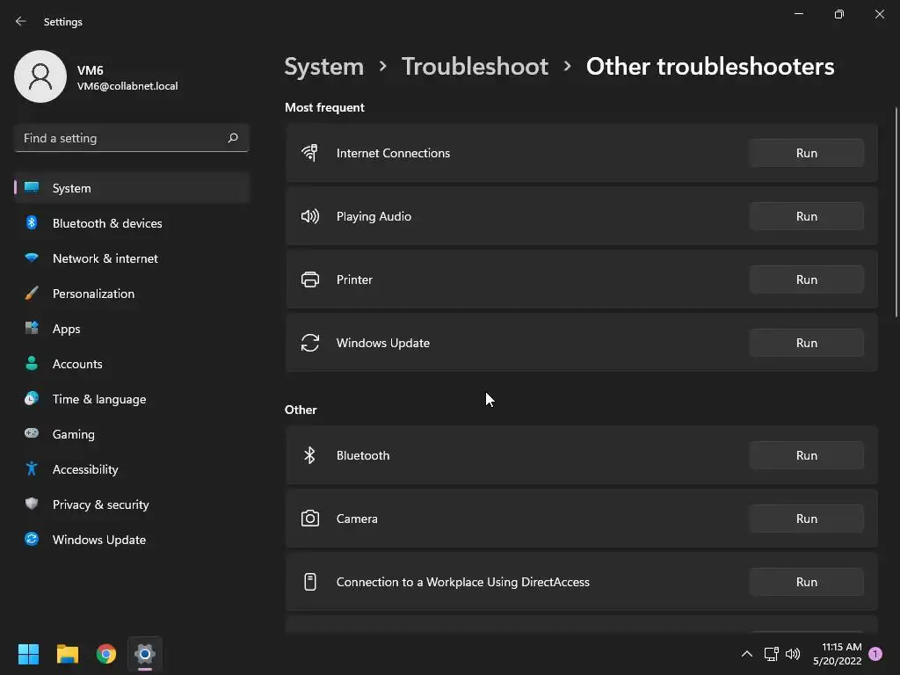The image size is (900, 675).
Task: Run the Camera troubleshooter
Action: (x=806, y=519)
